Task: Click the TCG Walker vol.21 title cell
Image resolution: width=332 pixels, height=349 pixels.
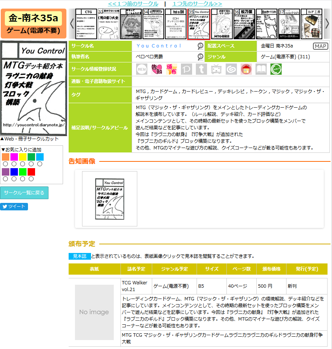Action: click(136, 286)
